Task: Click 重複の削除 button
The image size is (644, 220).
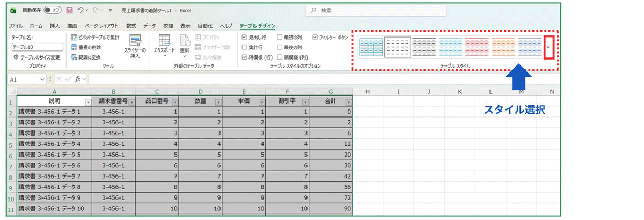Action: [x=86, y=47]
